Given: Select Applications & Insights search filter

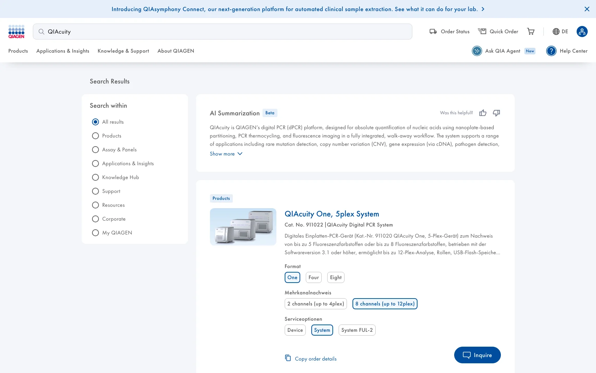Looking at the screenshot, I should click(95, 163).
